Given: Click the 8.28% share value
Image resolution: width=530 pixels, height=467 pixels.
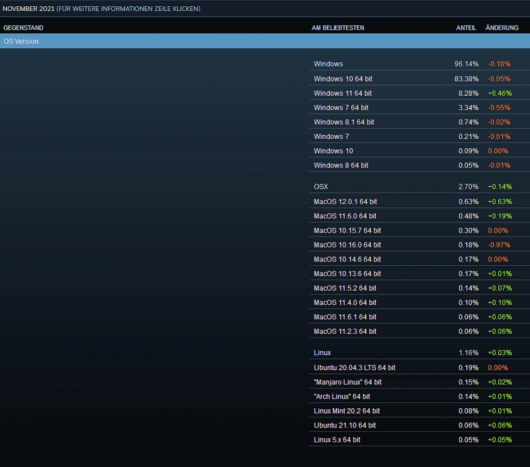Looking at the screenshot, I should (x=469, y=93).
